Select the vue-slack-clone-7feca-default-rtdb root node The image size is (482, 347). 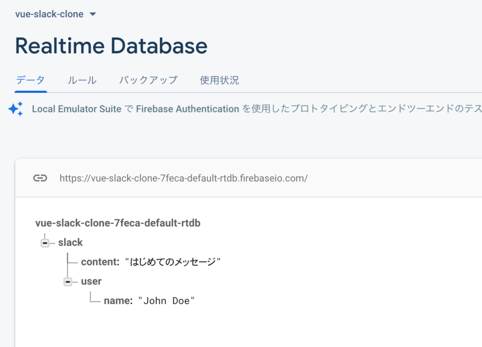coord(118,223)
